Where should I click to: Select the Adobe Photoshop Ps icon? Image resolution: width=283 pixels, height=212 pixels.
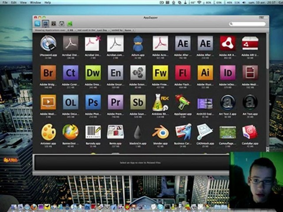(93, 102)
